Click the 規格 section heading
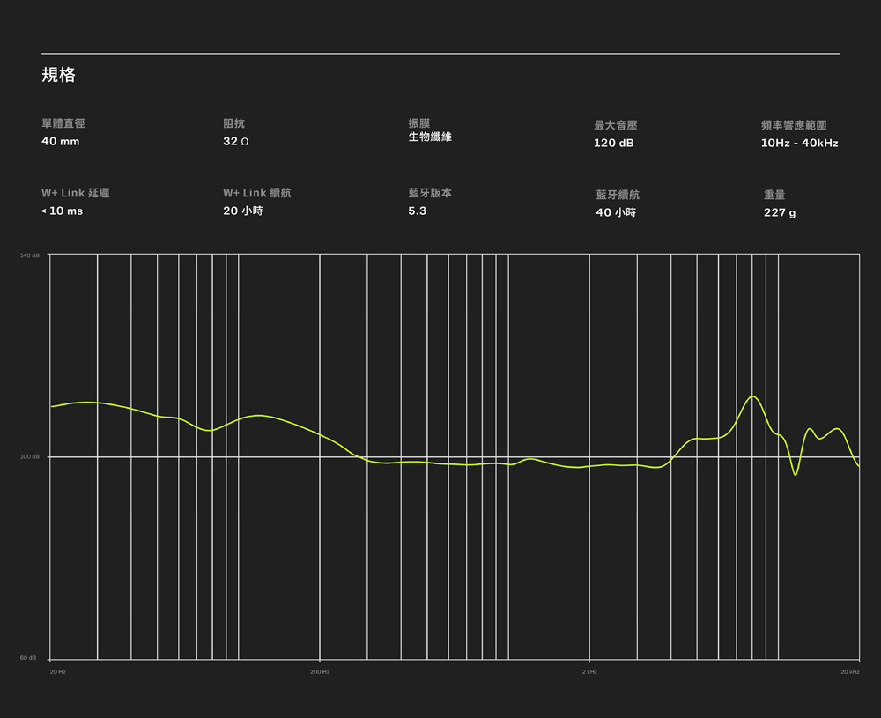Image resolution: width=881 pixels, height=718 pixels. click(x=58, y=76)
